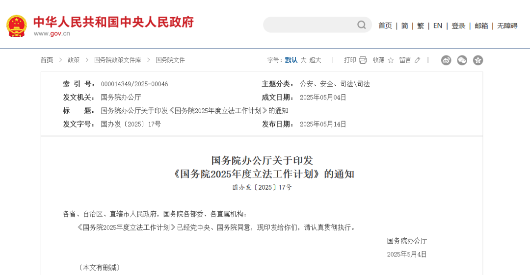This screenshot has height=275, width=530.
Task: Click the issuing agency value 国务院办公厅
Action: pyautogui.click(x=121, y=97)
